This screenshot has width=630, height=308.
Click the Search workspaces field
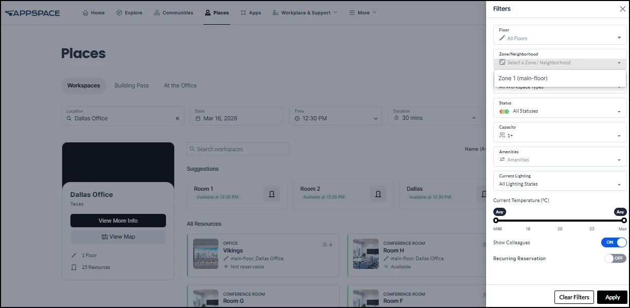pos(238,149)
